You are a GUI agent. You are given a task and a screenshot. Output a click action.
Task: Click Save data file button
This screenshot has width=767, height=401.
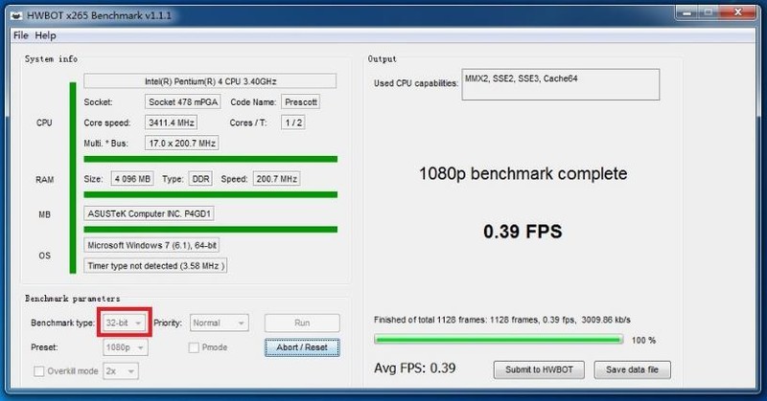click(x=632, y=369)
